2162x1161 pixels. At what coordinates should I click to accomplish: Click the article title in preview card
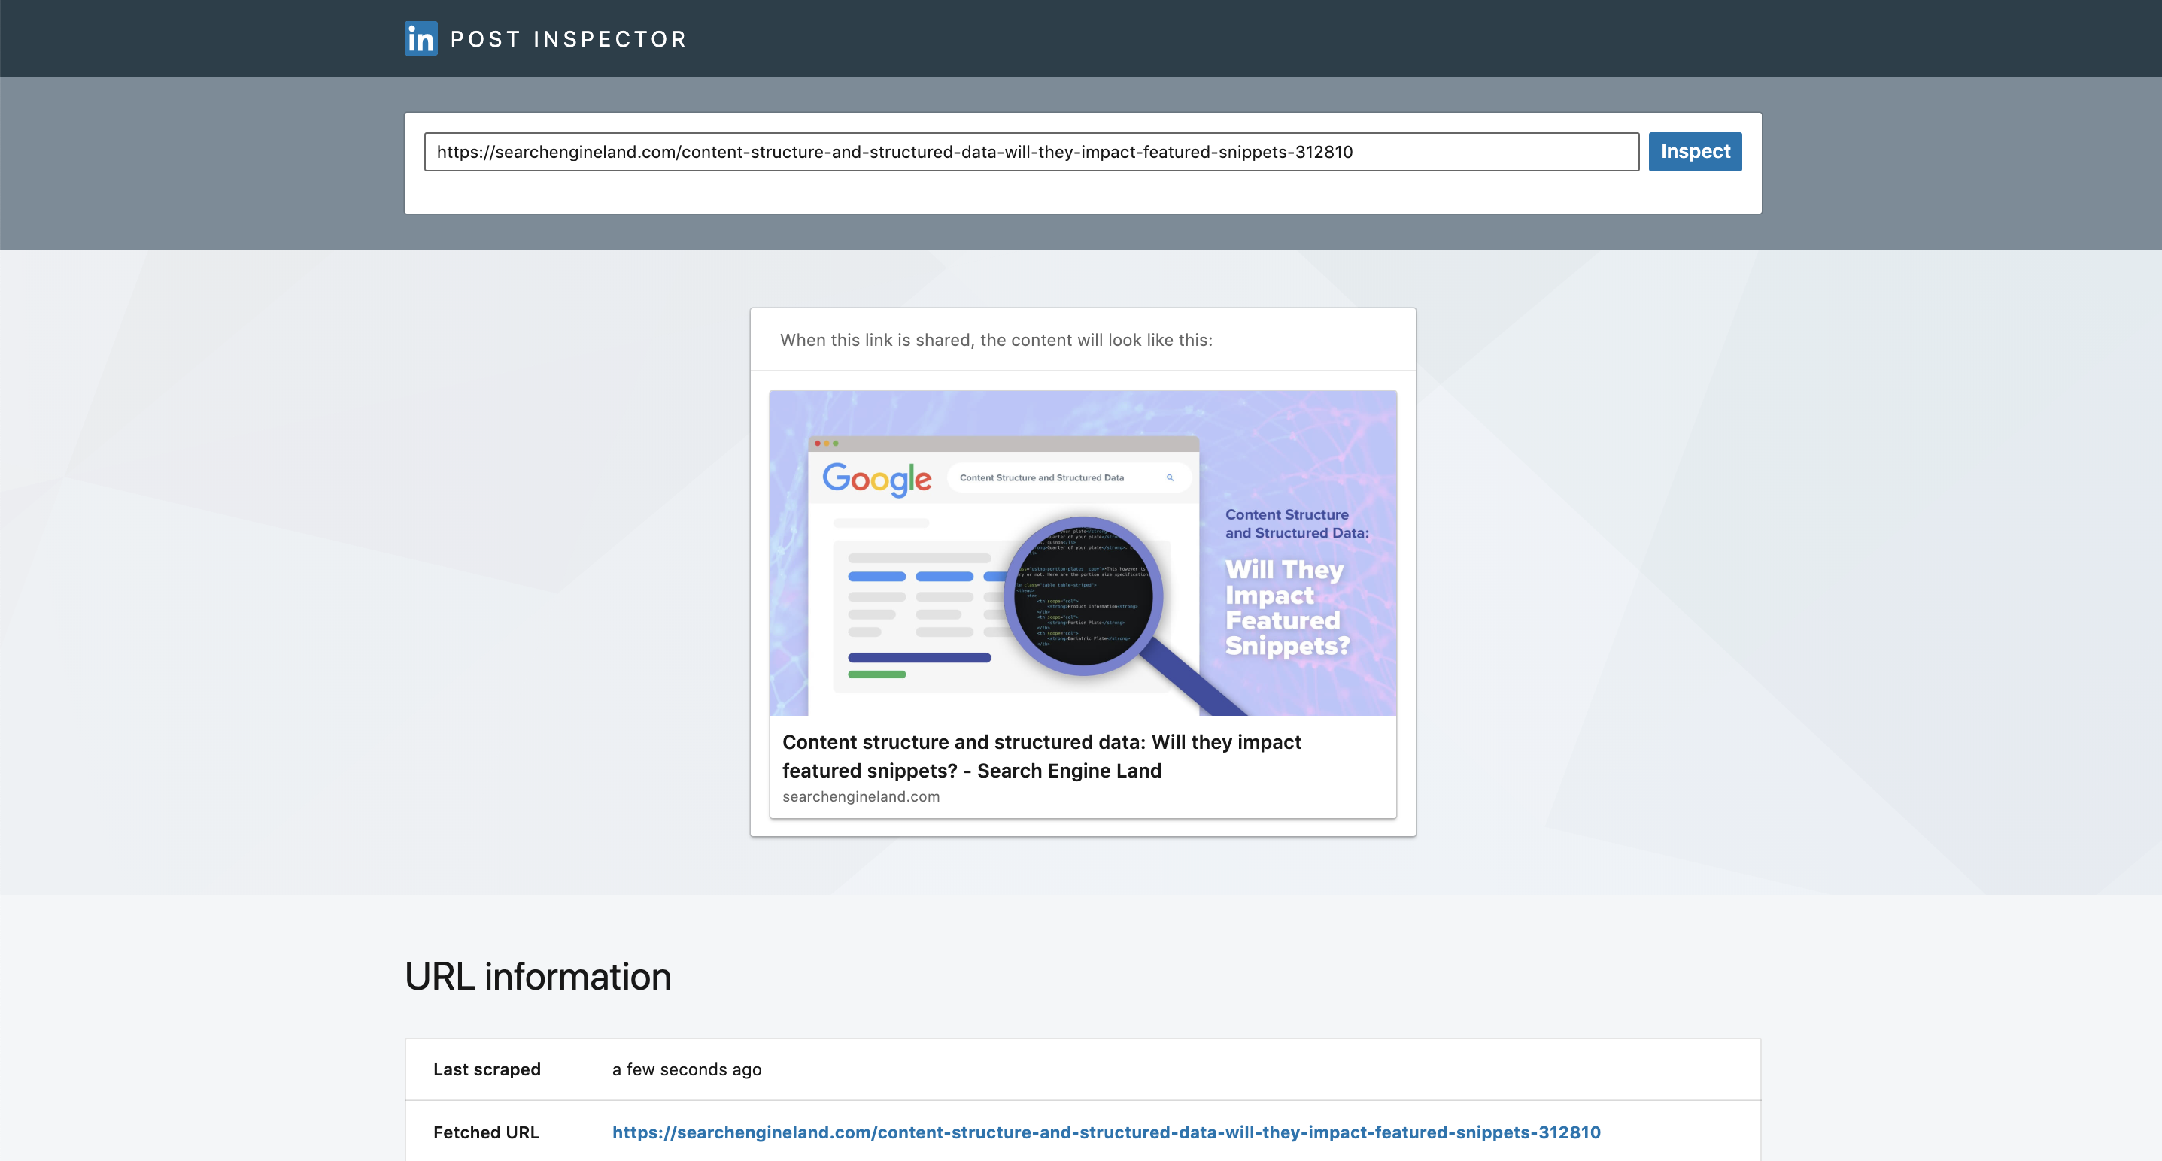pyautogui.click(x=1041, y=755)
